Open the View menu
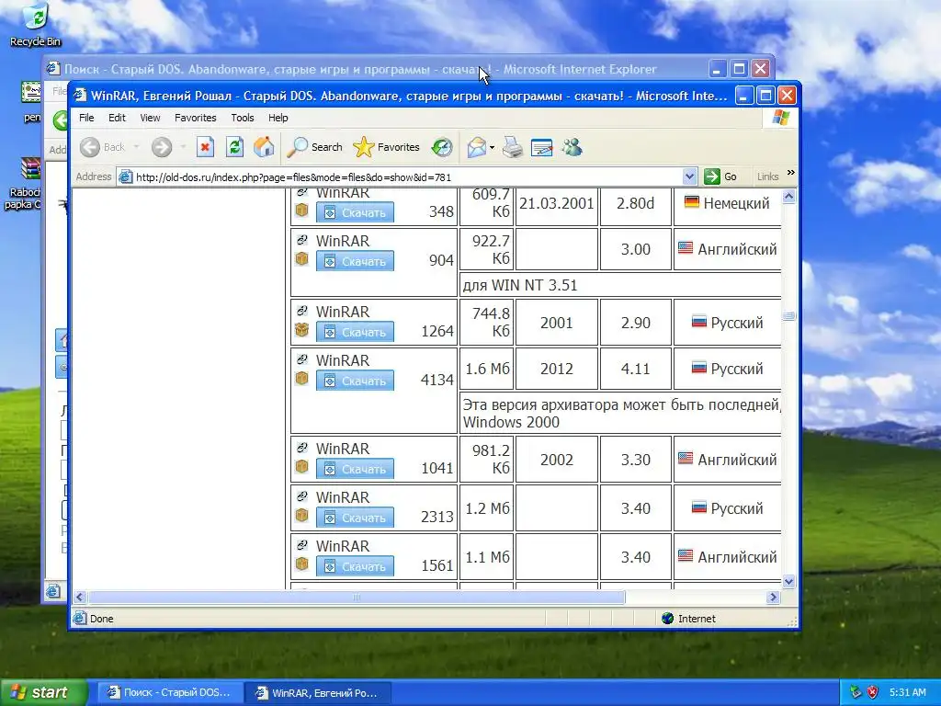The width and height of the screenshot is (941, 706). point(150,118)
